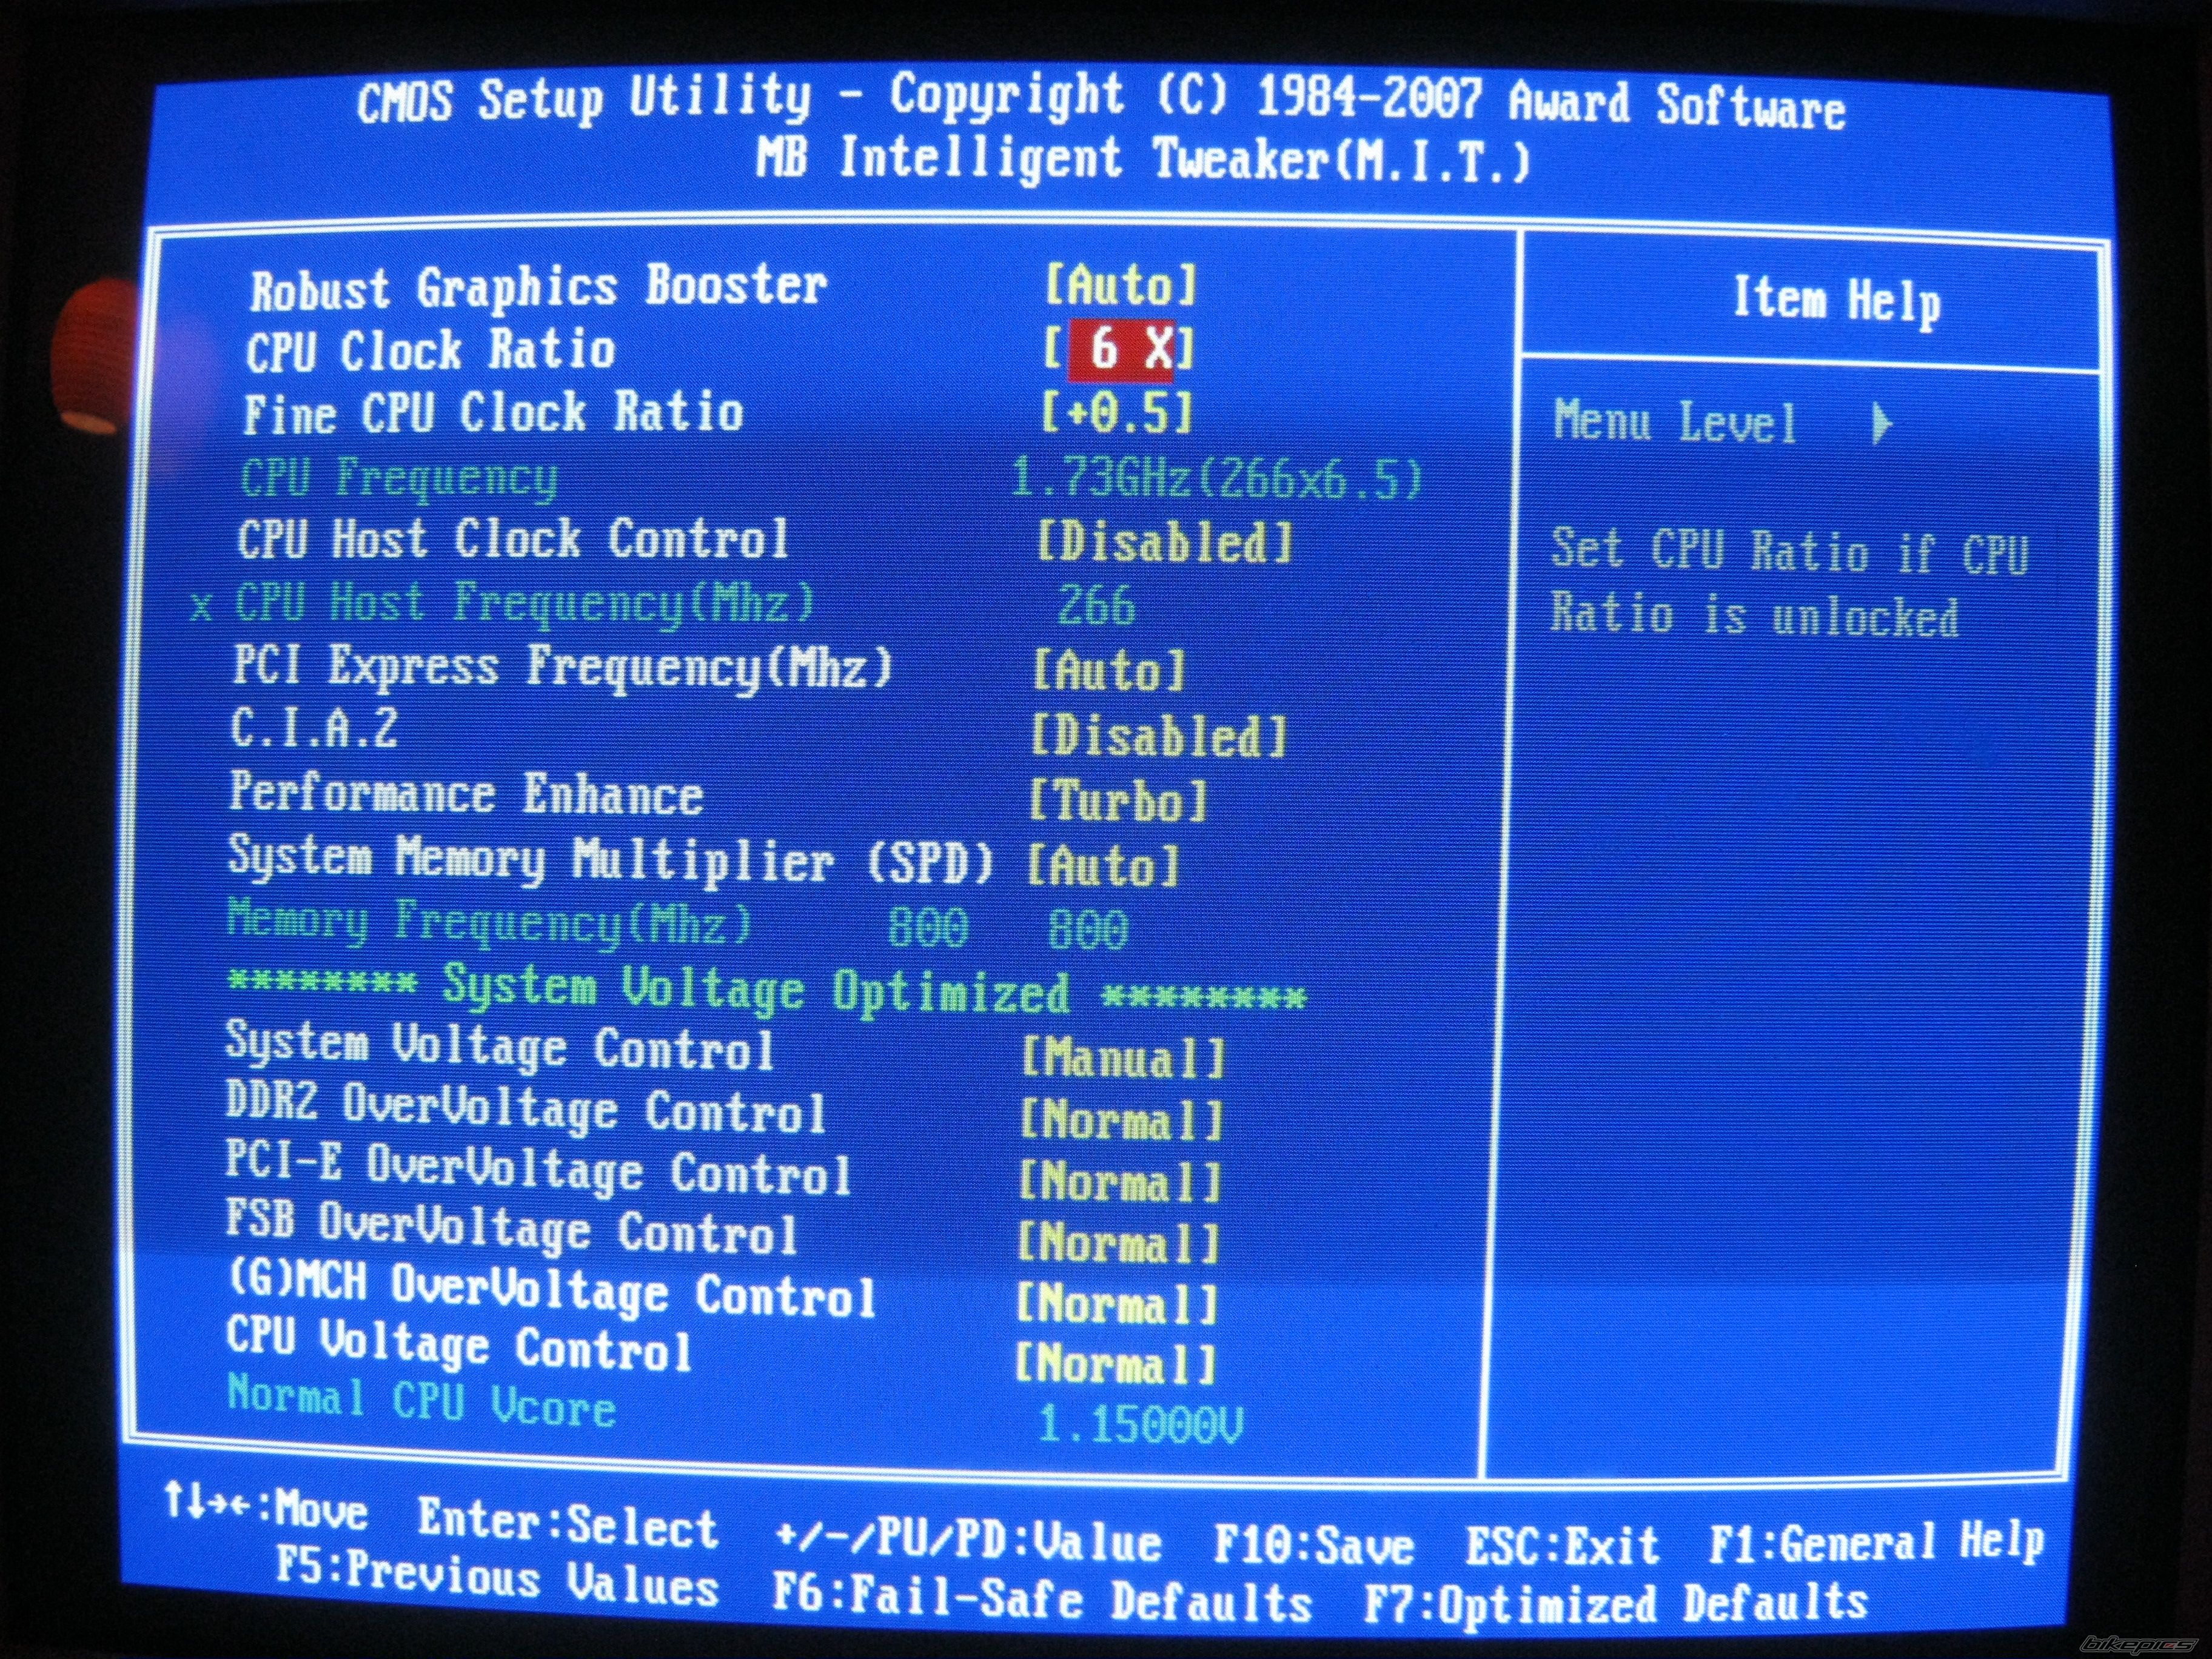Select the (G)MCH OverVoltage Control label
The image size is (2212, 1659).
pyautogui.click(x=552, y=1291)
